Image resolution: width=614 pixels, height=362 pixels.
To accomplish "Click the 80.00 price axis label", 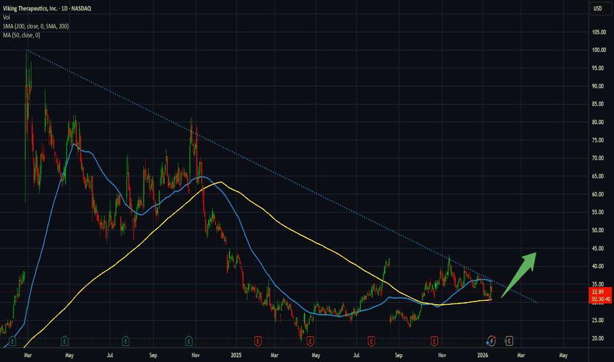I will coord(598,122).
